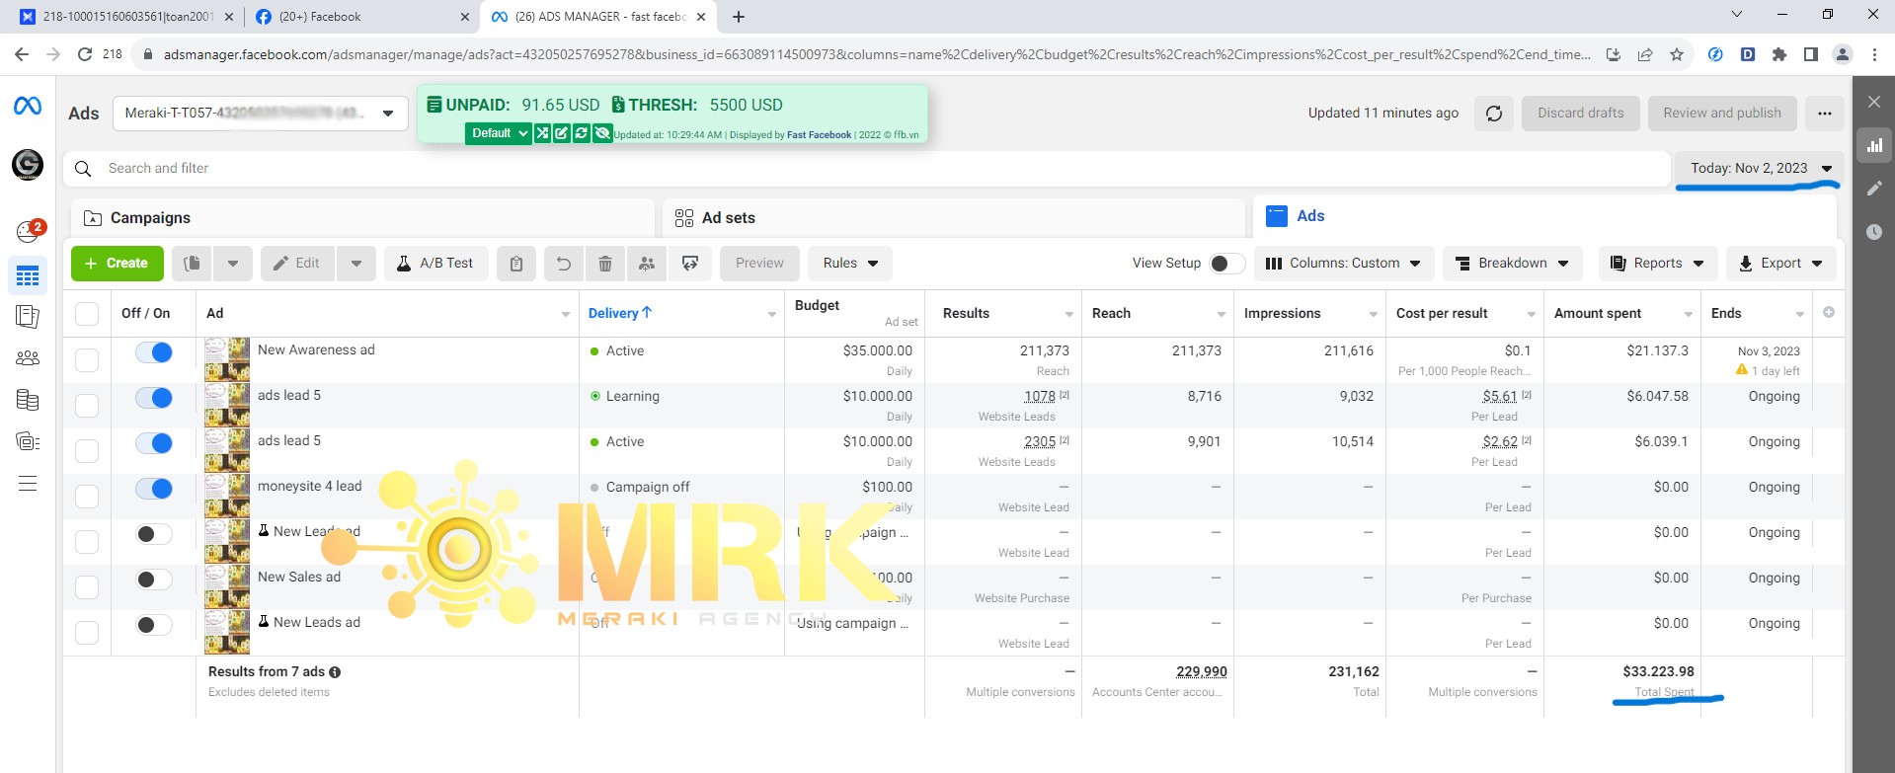
Task: Click the clipboard icon next to A/B Test
Action: coord(516,264)
